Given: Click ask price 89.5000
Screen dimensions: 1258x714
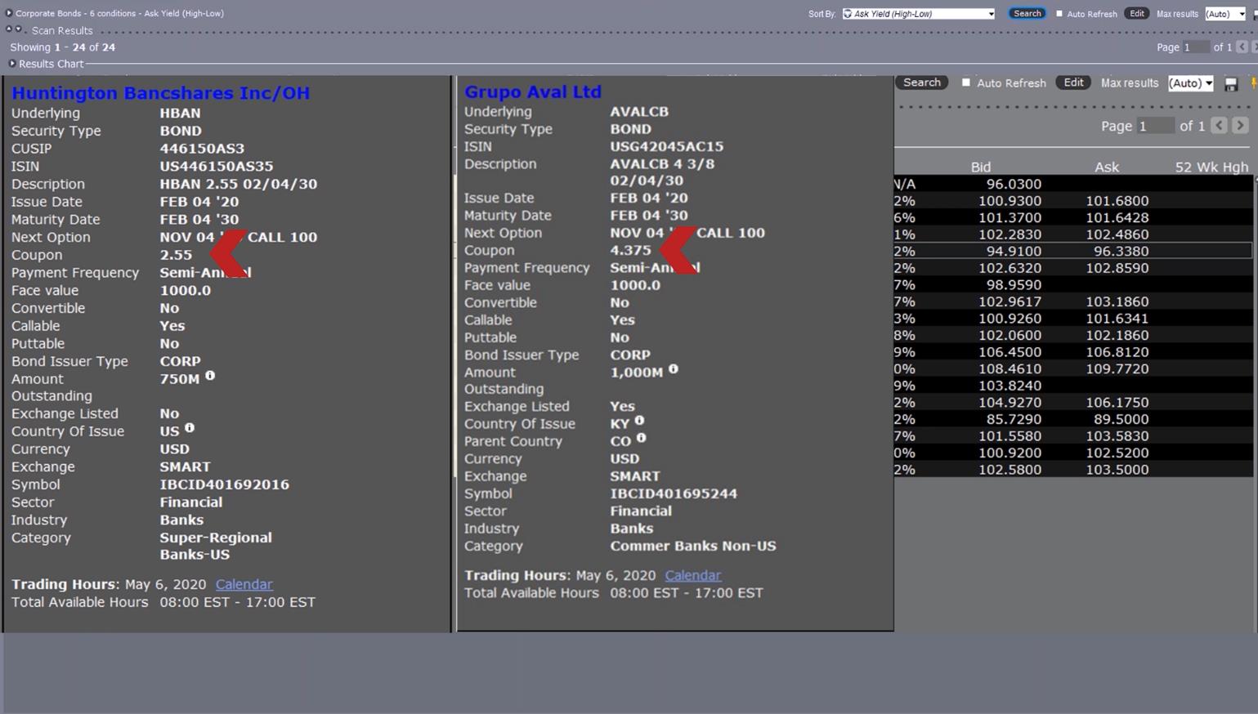Looking at the screenshot, I should click(x=1121, y=419).
